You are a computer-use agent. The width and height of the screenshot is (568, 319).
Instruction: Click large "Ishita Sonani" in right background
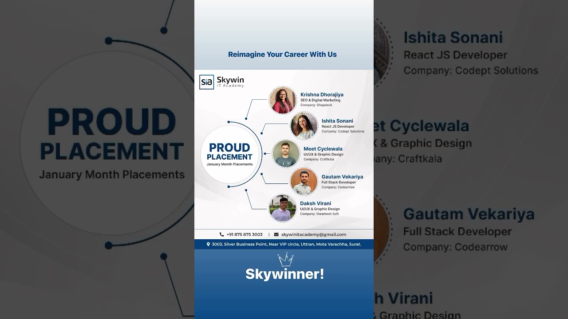tap(453, 37)
